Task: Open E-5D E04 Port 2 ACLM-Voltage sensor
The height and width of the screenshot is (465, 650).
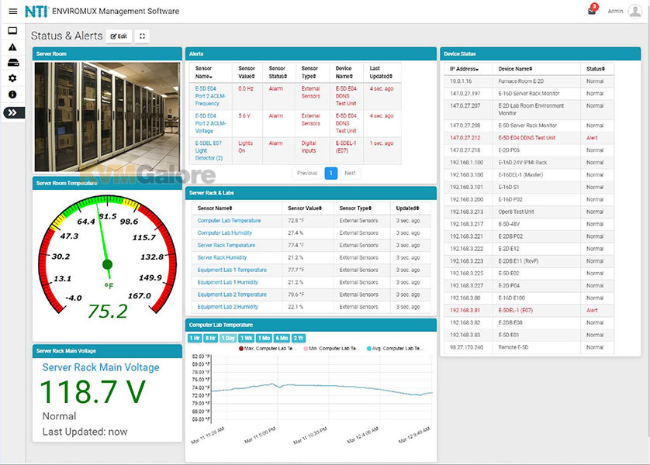Action: tap(210, 123)
